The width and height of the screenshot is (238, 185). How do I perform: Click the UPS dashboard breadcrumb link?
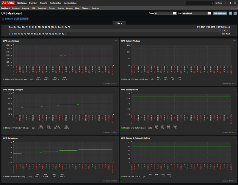pyautogui.click(x=22, y=19)
